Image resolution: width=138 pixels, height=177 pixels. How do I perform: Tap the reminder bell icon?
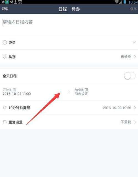pyautogui.click(x=5, y=108)
